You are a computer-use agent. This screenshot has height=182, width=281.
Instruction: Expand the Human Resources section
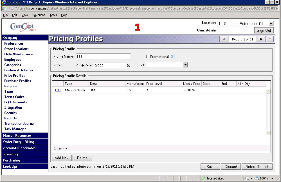[17, 136]
